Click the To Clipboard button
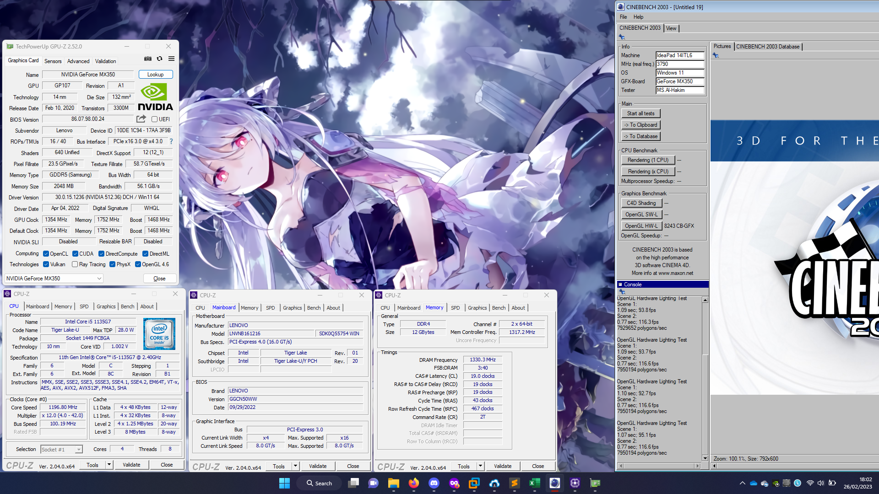 [640, 125]
